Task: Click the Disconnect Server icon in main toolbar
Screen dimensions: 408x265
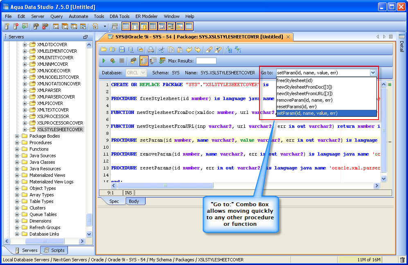Action: (x=45, y=26)
